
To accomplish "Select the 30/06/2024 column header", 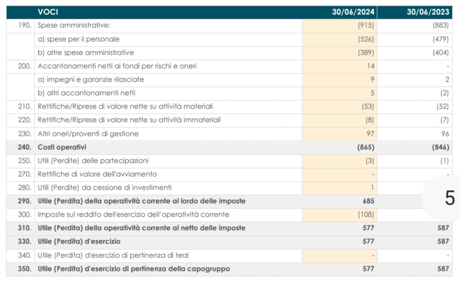I will pyautogui.click(x=353, y=12).
